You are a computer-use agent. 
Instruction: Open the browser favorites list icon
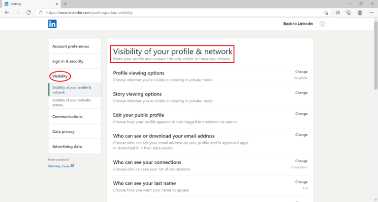click(x=338, y=12)
